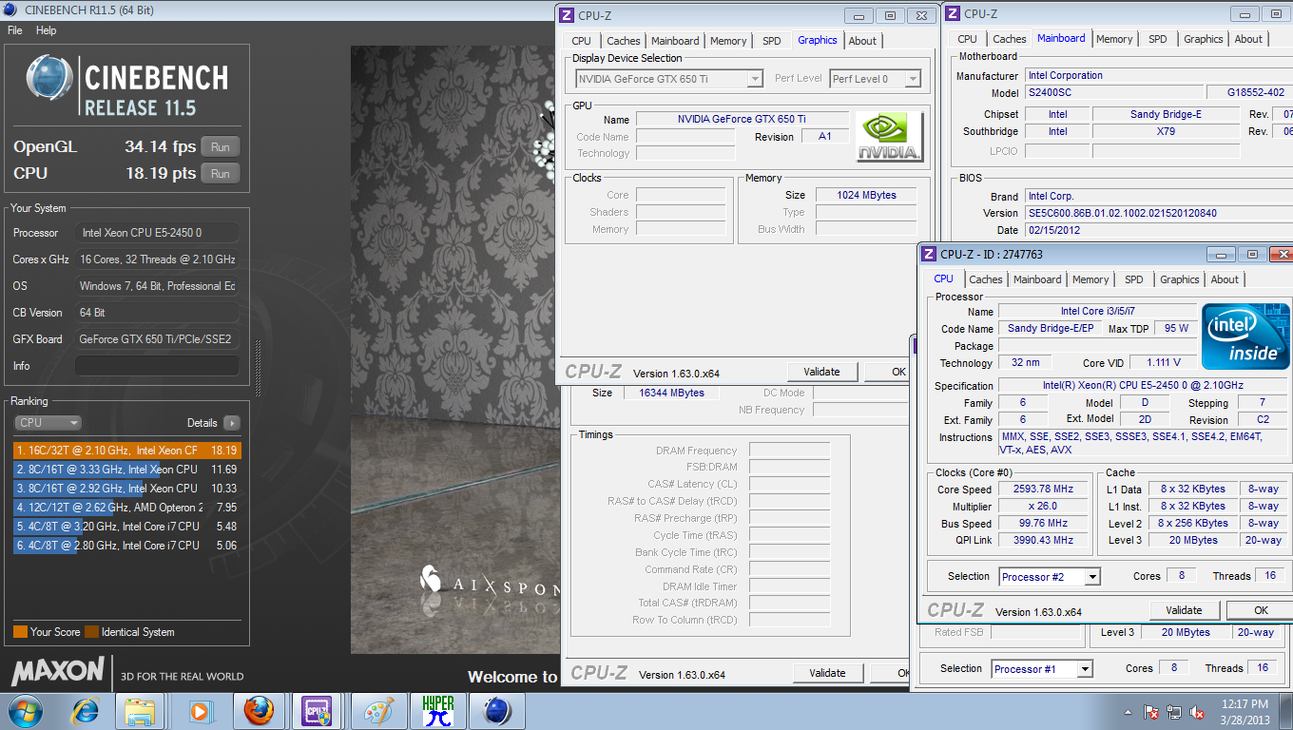The image size is (1293, 730).
Task: Open Firefox from the taskbar
Action: point(259,710)
